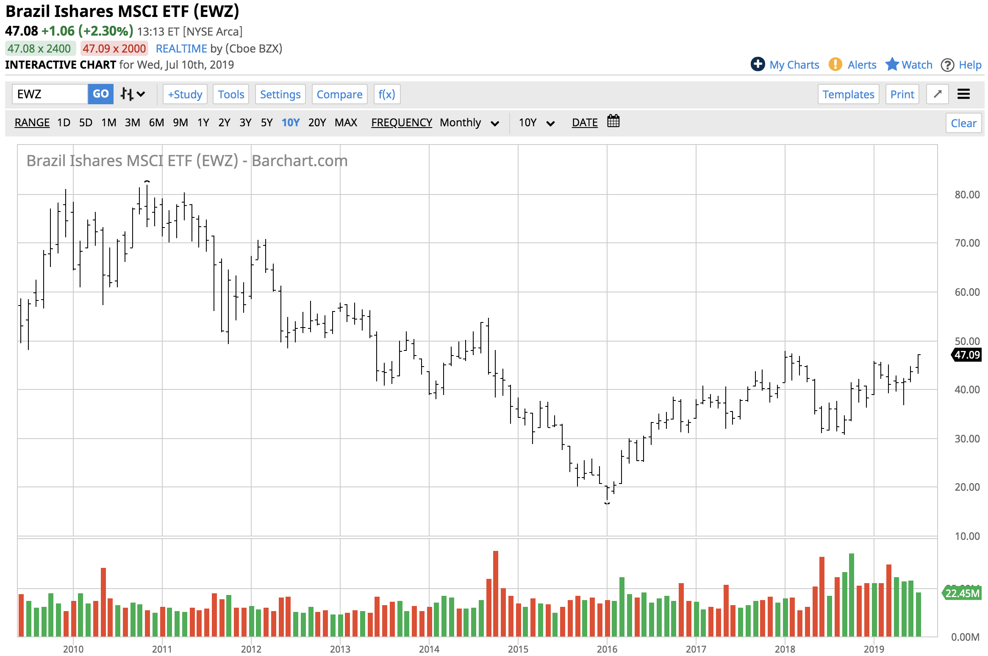The width and height of the screenshot is (988, 656).
Task: Click the Alerts exclamation icon
Action: pyautogui.click(x=835, y=64)
